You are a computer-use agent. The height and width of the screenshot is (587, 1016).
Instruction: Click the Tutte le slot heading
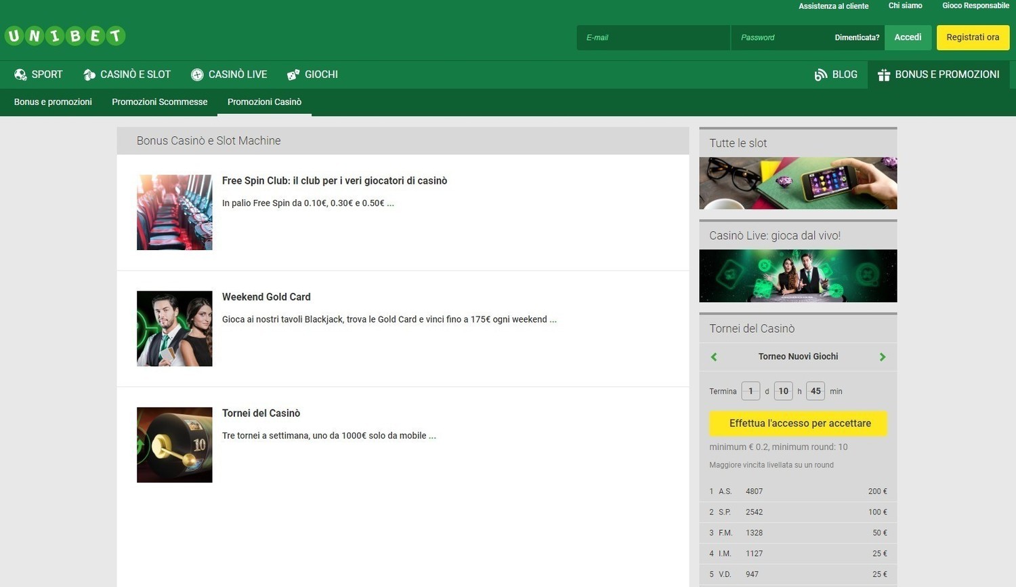pyautogui.click(x=738, y=143)
